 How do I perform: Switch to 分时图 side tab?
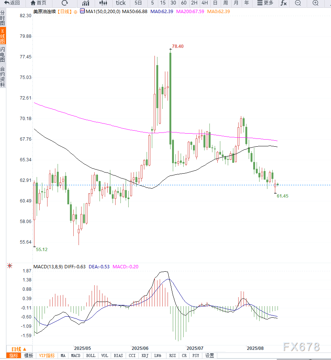point(3,18)
